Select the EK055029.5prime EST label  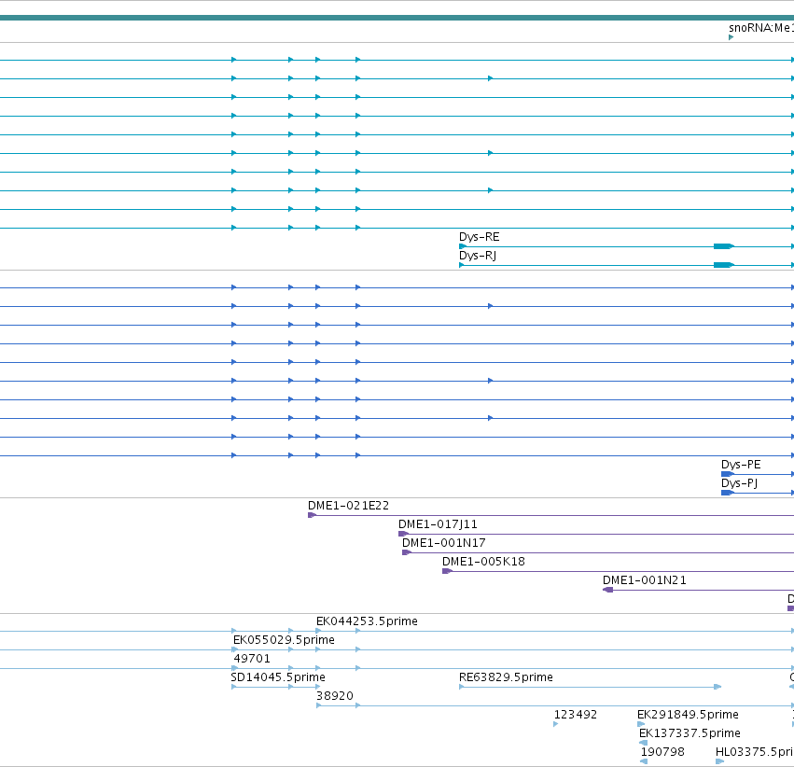coord(284,640)
